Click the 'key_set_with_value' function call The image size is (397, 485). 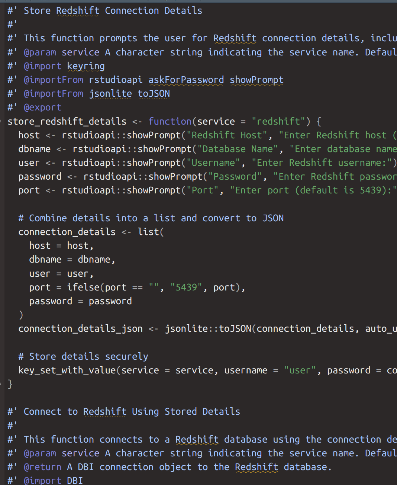(67, 371)
